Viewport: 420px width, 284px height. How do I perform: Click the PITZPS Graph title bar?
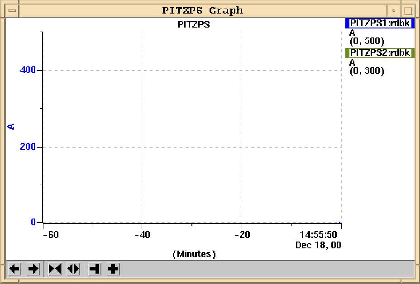pos(203,11)
